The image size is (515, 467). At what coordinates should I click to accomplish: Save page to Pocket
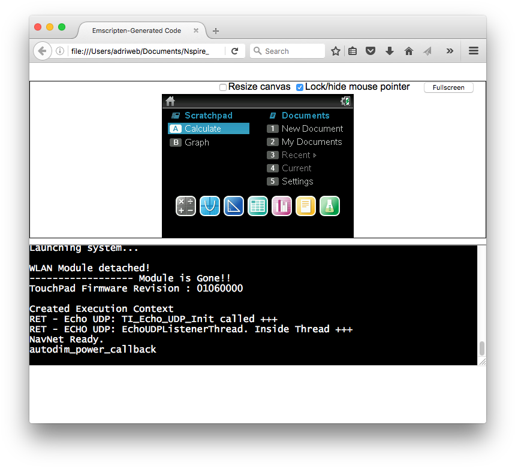click(371, 51)
